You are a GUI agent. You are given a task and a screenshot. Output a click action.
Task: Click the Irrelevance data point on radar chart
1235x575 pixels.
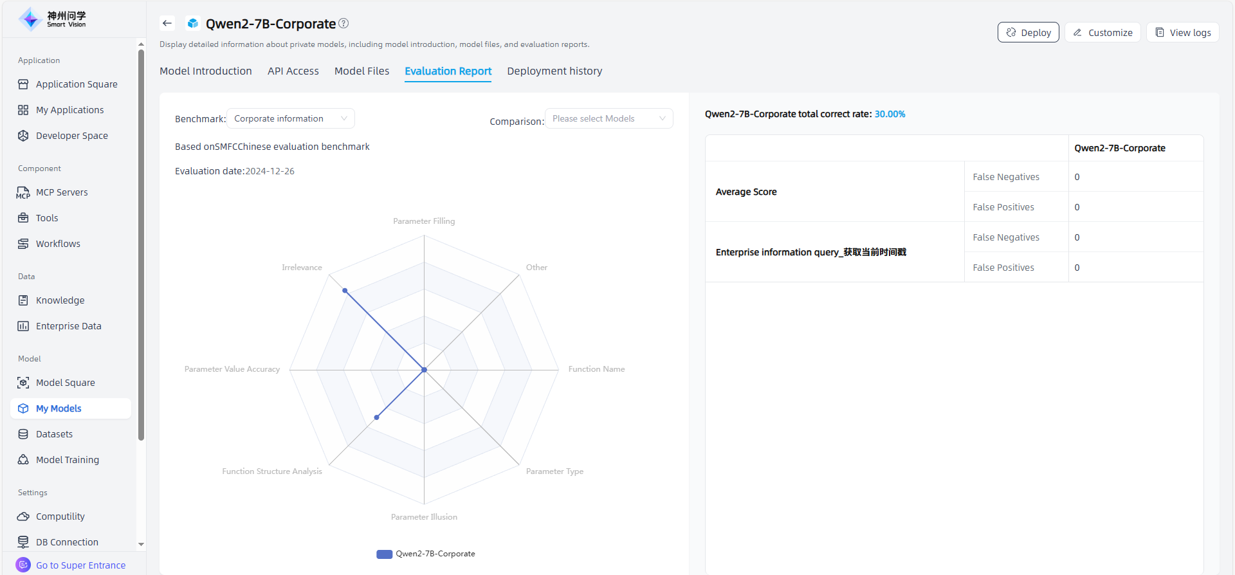(345, 291)
